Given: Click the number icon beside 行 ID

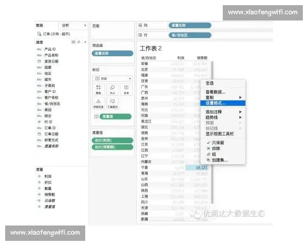Looking at the screenshot, I should tap(40, 122).
